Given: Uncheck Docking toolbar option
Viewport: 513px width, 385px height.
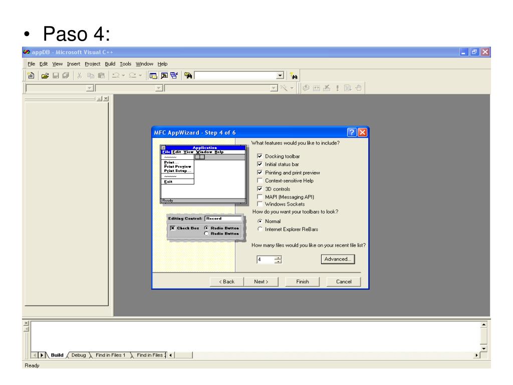Looking at the screenshot, I should pos(260,156).
